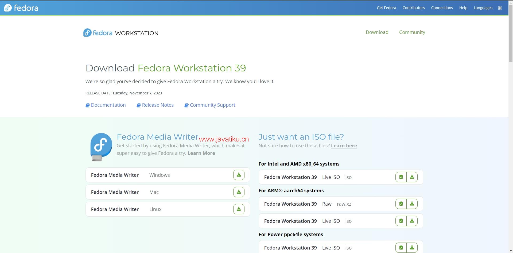Expand the Contributors menu

pos(413,8)
